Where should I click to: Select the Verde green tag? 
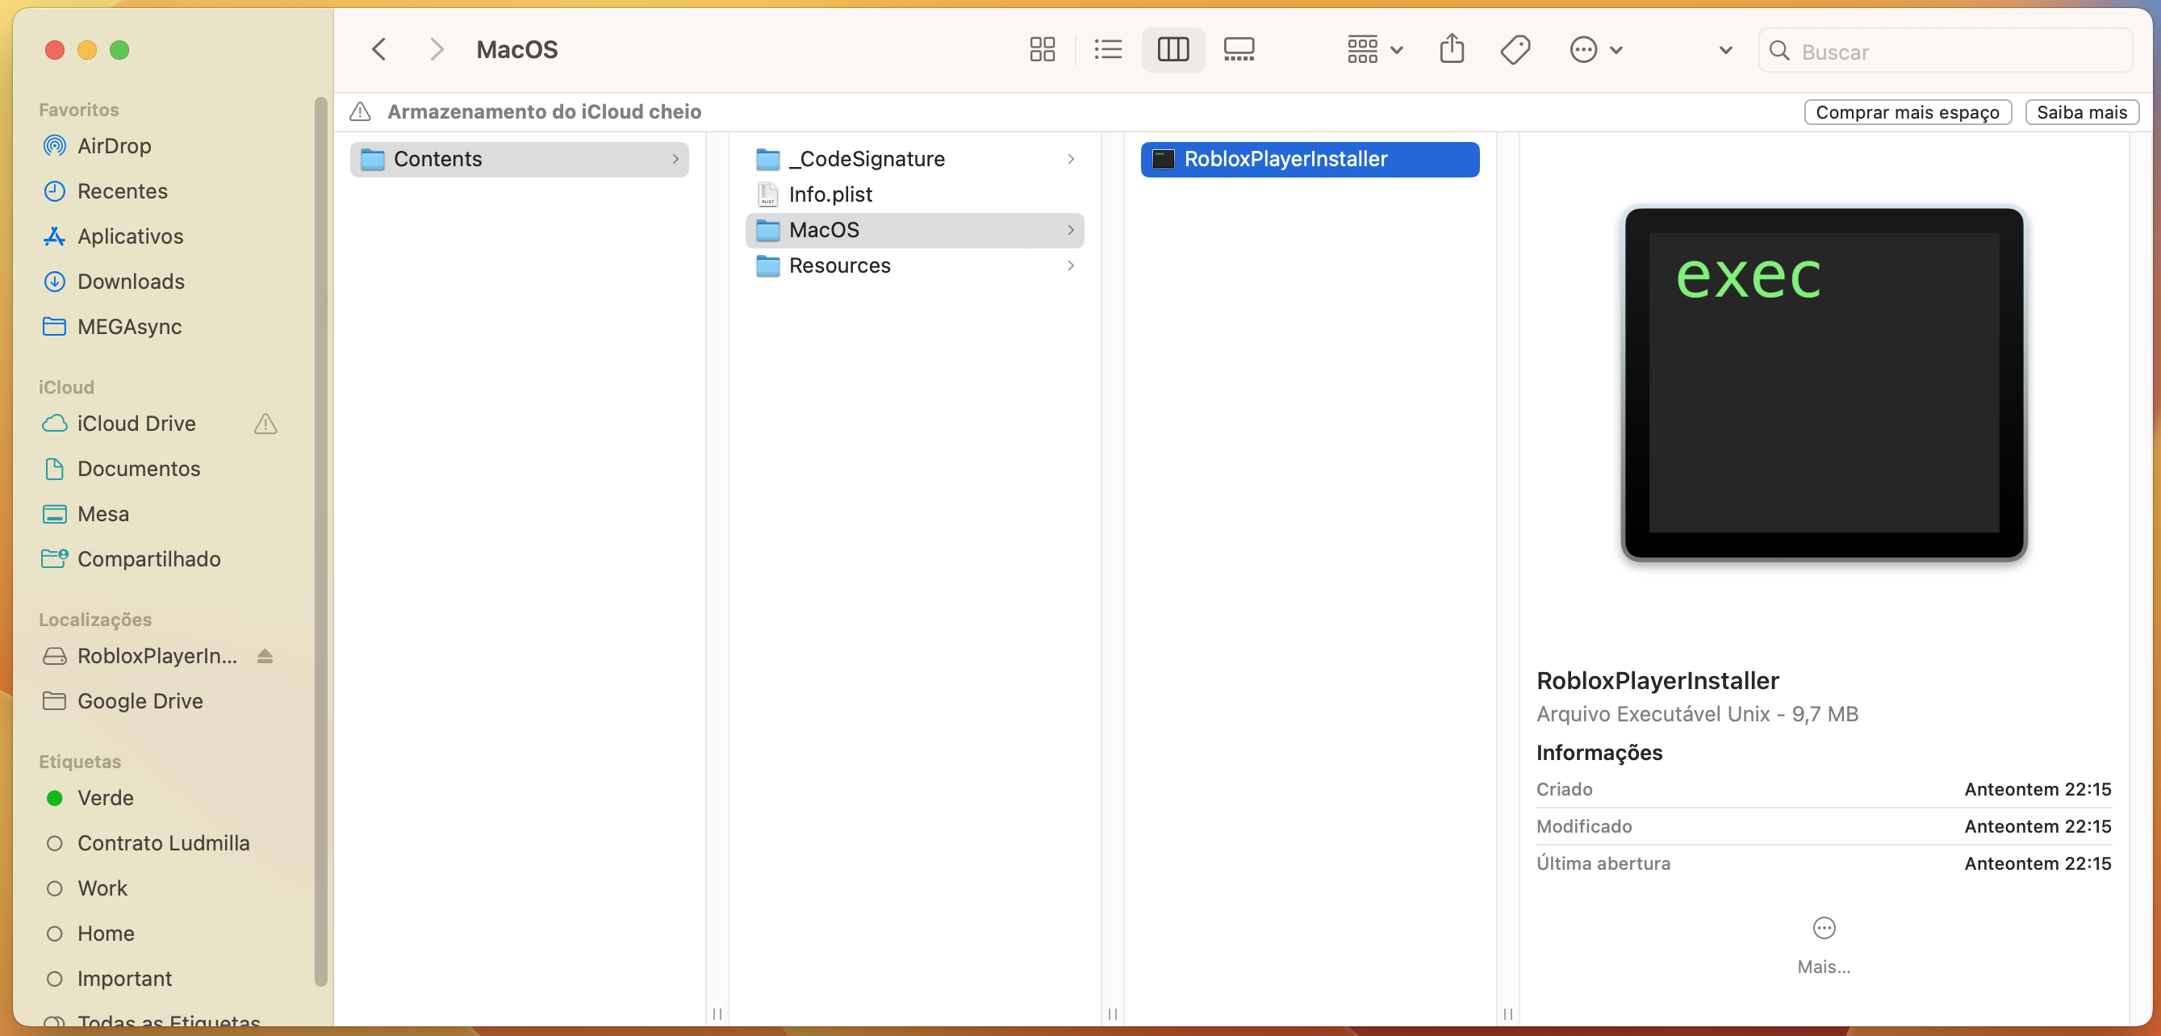click(x=105, y=798)
